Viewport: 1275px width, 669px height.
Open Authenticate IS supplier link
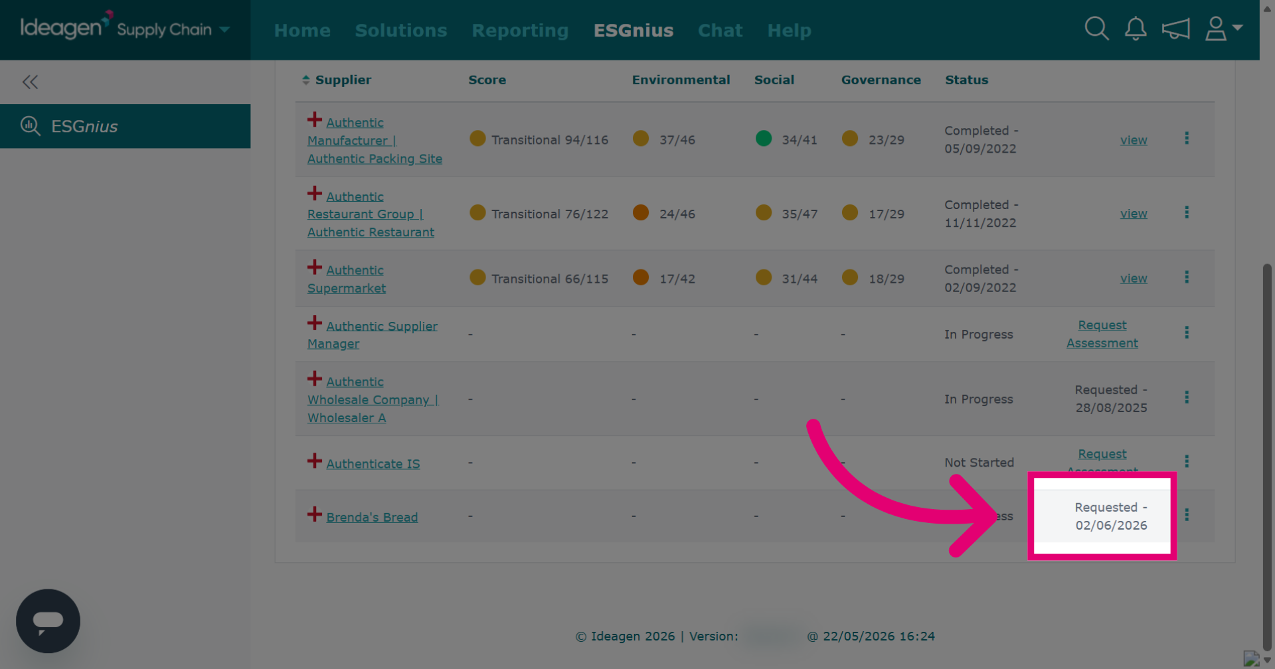point(373,464)
